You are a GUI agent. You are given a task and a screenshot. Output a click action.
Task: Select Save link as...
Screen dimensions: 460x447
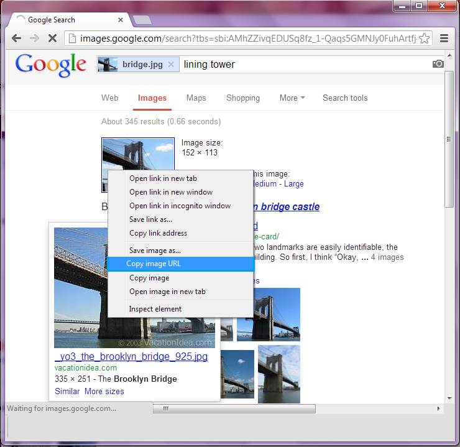coord(180,219)
